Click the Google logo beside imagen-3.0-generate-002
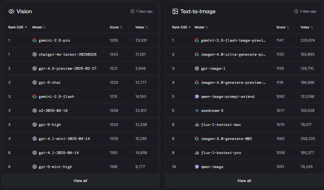Viewport: 324px width, 190px height. (x=197, y=139)
